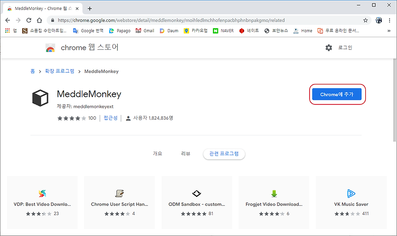Open the Home bookmark

pyautogui.click(x=303, y=31)
